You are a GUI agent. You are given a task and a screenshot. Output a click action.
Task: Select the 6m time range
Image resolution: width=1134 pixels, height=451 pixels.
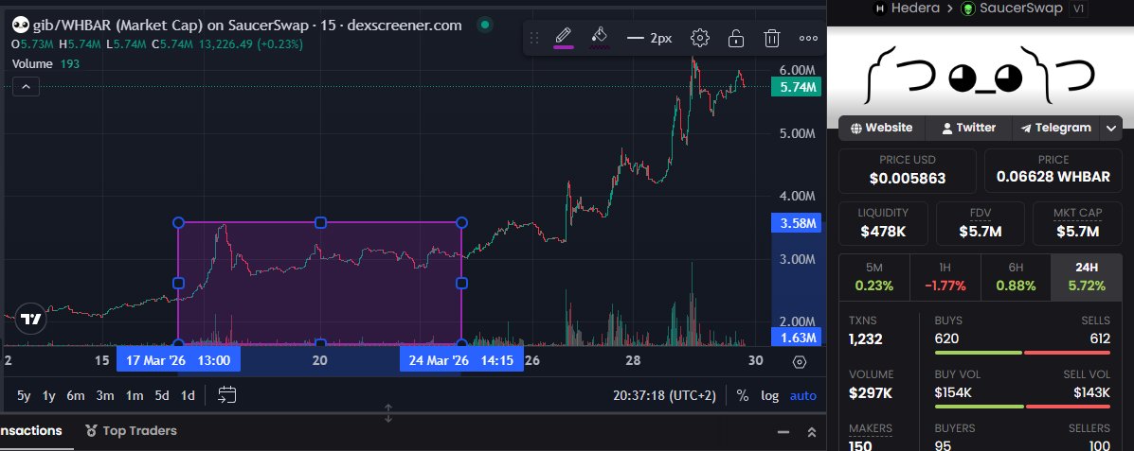[75, 395]
